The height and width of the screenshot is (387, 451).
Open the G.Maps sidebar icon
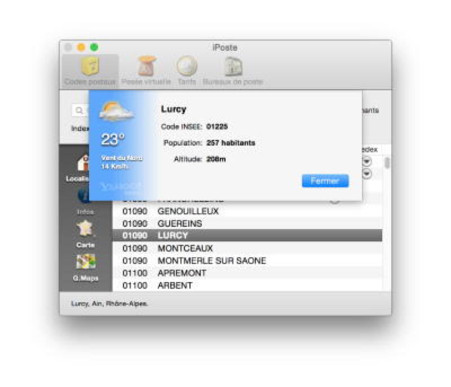click(85, 262)
